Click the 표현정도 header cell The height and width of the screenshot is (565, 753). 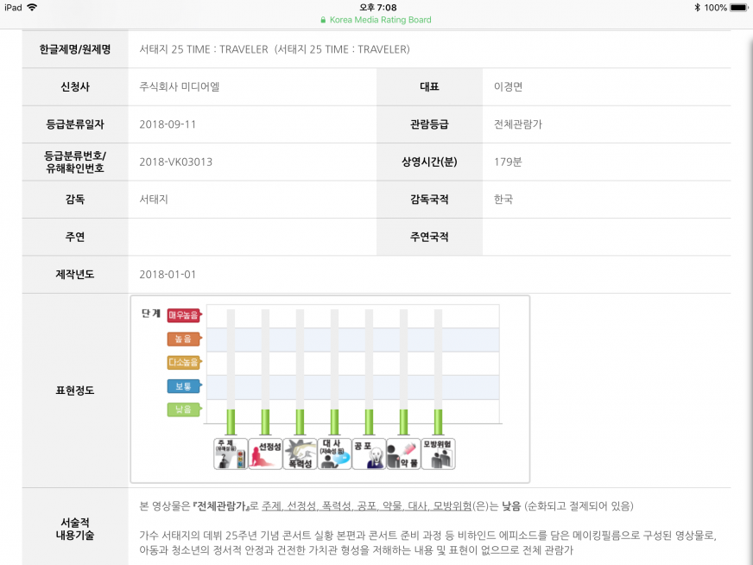pyautogui.click(x=75, y=390)
